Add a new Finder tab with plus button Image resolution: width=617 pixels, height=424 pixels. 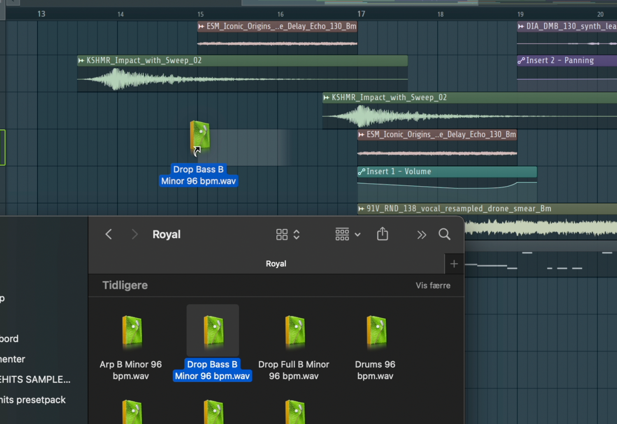point(454,264)
